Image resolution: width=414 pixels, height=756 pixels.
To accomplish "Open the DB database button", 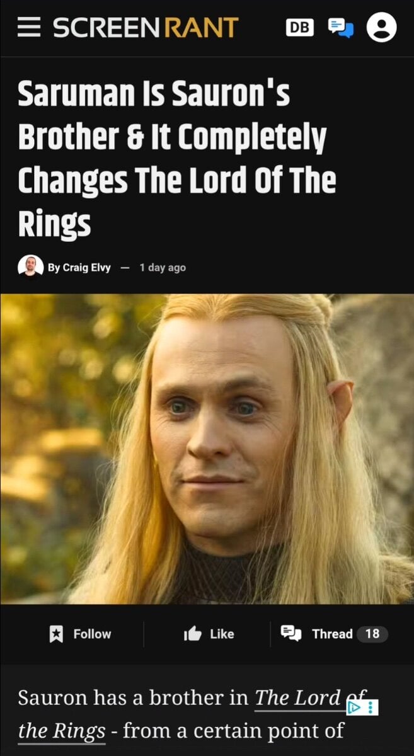I will tap(300, 27).
